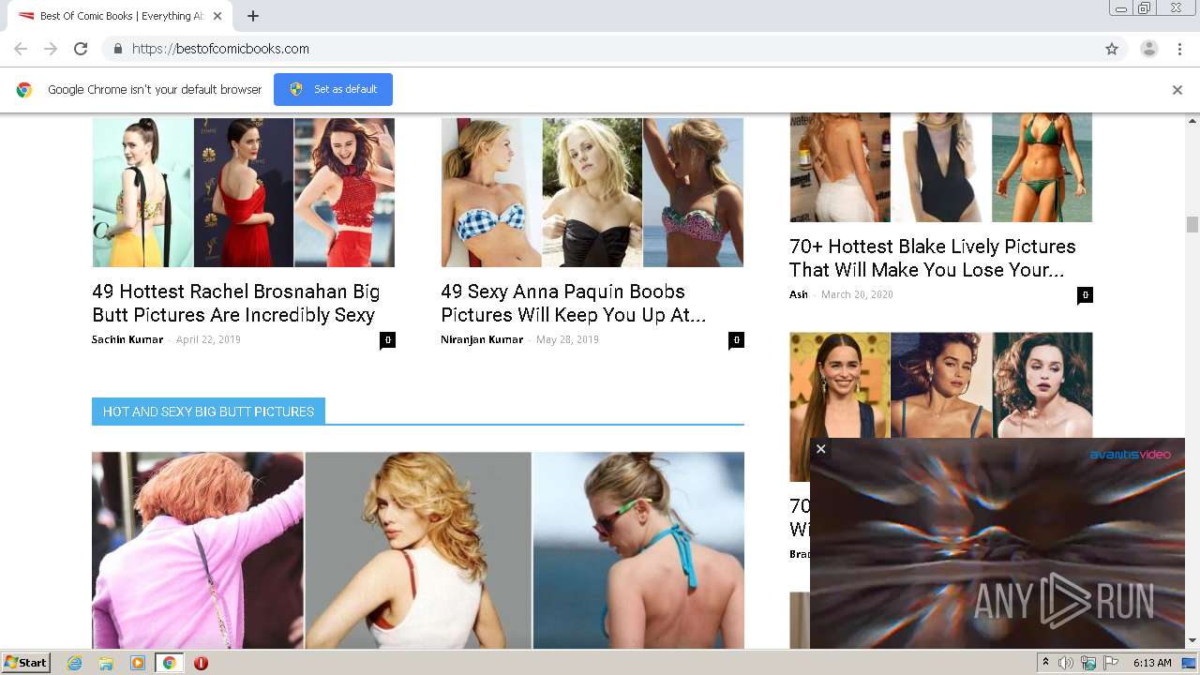Viewport: 1200px width, 675px height.
Task: Dismiss the default browser notification bar
Action: [1177, 90]
